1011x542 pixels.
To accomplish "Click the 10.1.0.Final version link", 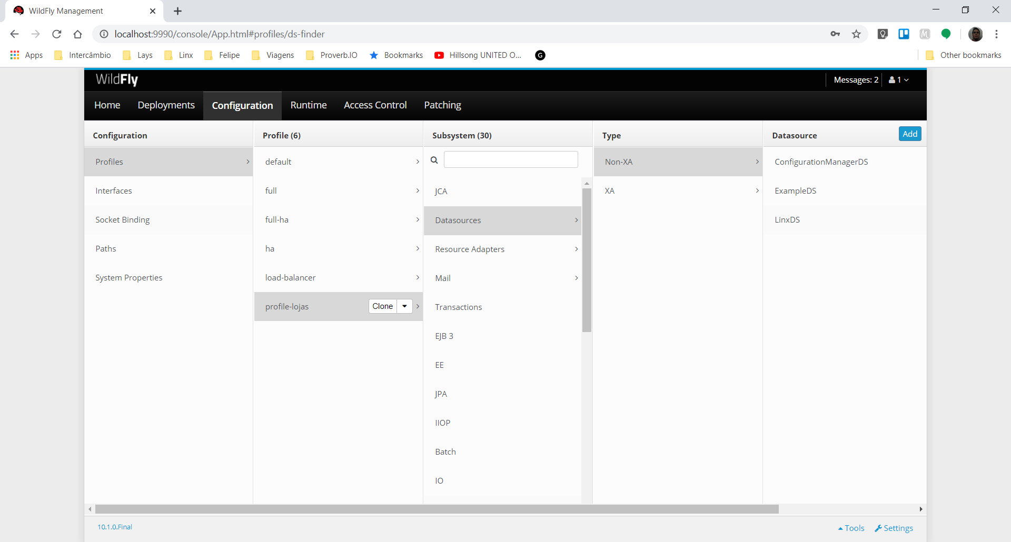I will coord(115,527).
